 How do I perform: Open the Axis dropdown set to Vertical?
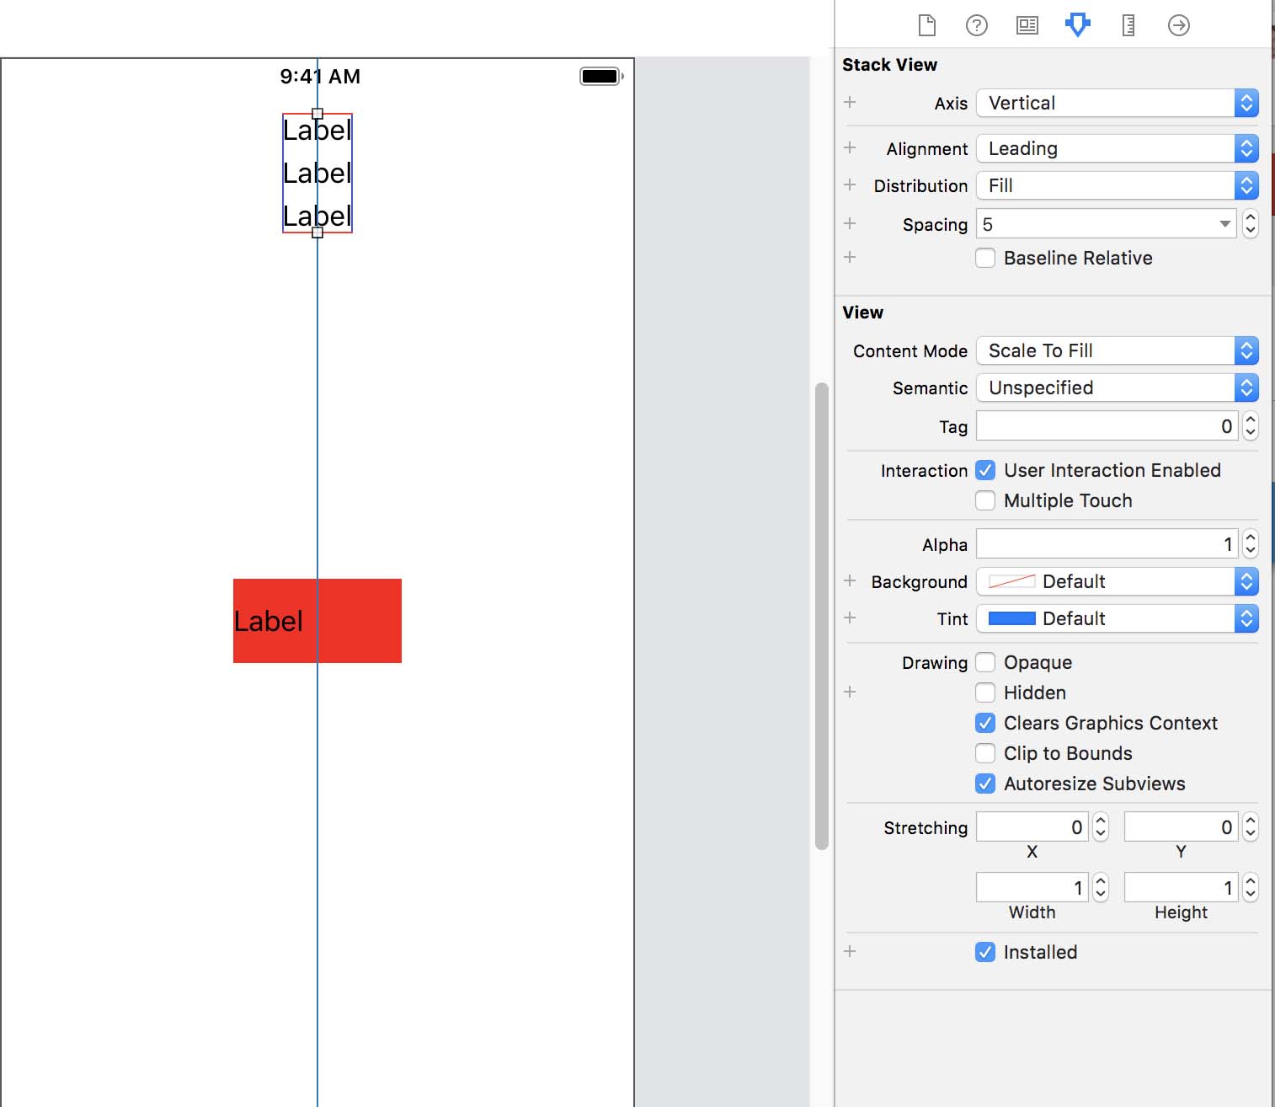1117,103
